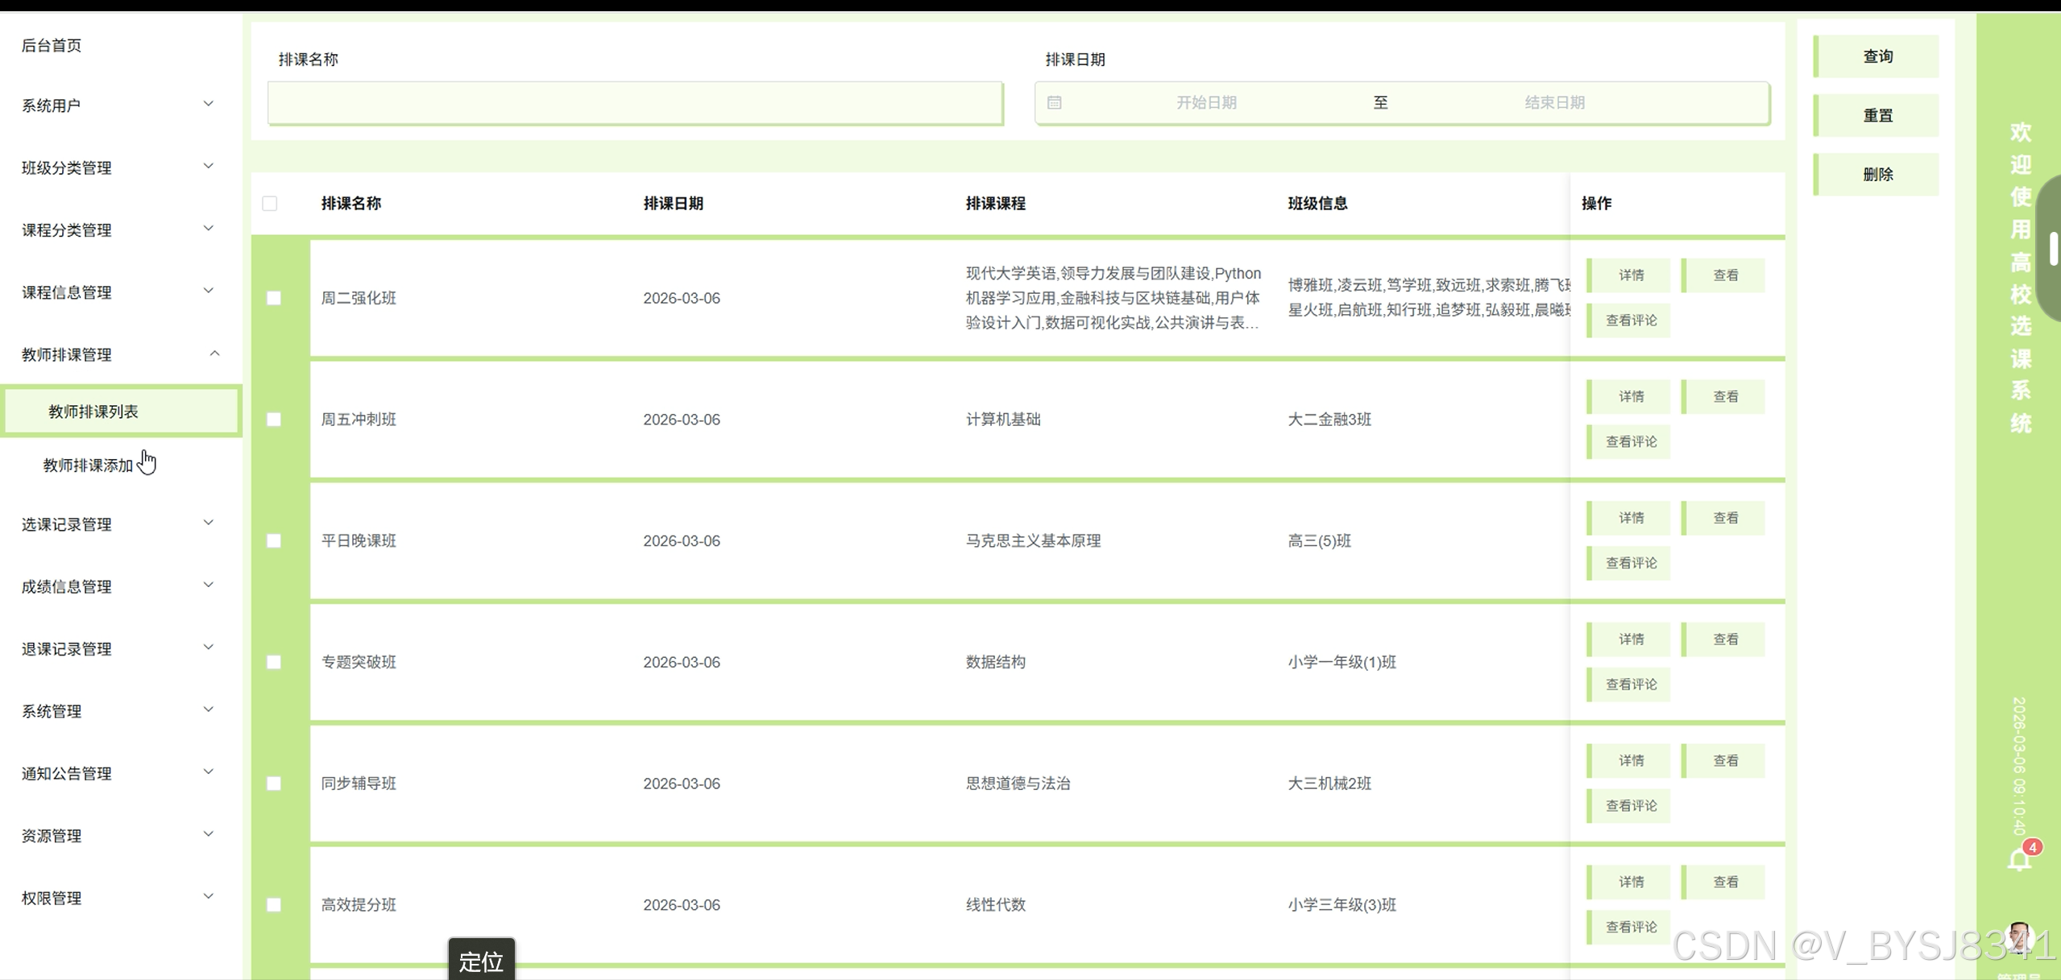Click the 查询 search button

tap(1876, 56)
